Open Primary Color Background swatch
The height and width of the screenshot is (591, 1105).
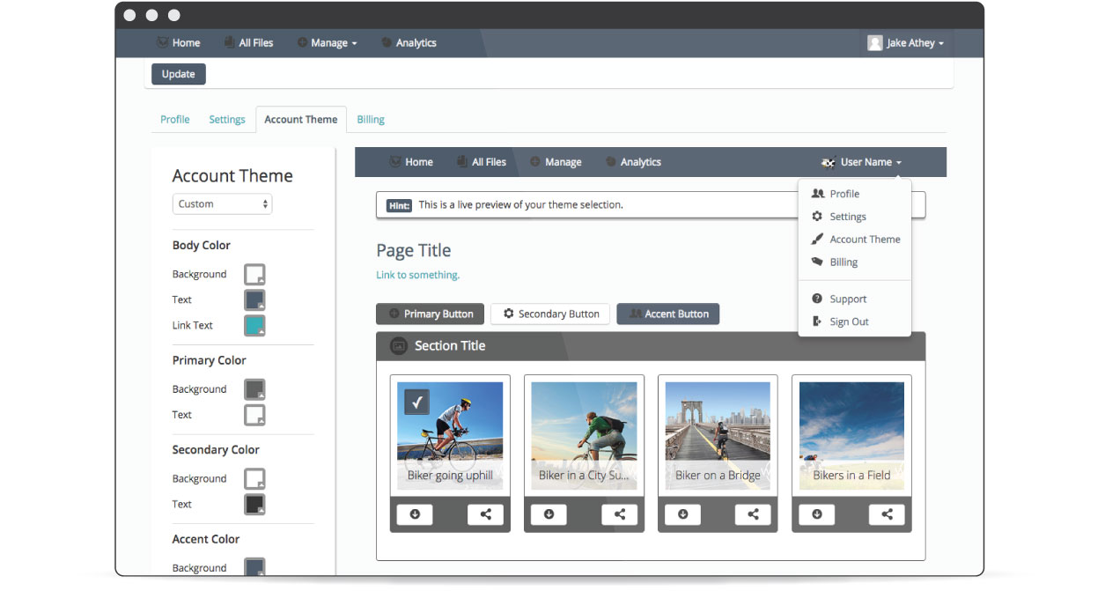point(254,389)
